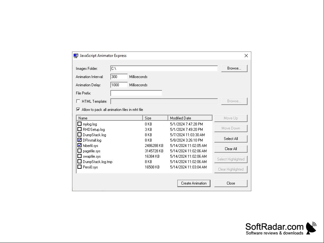
Task: Click the Clear Highlighted button
Action: (231, 169)
